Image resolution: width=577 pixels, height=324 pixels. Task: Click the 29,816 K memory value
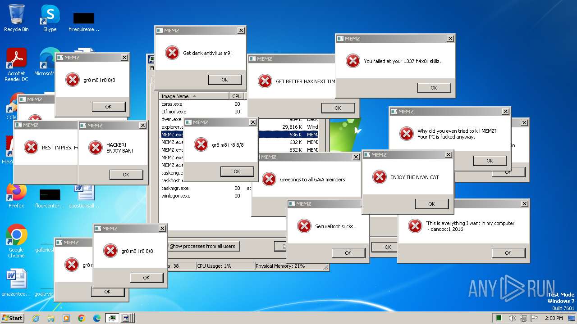292,127
